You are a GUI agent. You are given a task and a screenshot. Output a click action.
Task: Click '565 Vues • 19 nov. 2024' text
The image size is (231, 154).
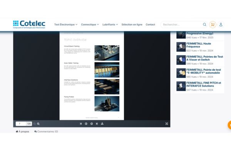point(199,77)
